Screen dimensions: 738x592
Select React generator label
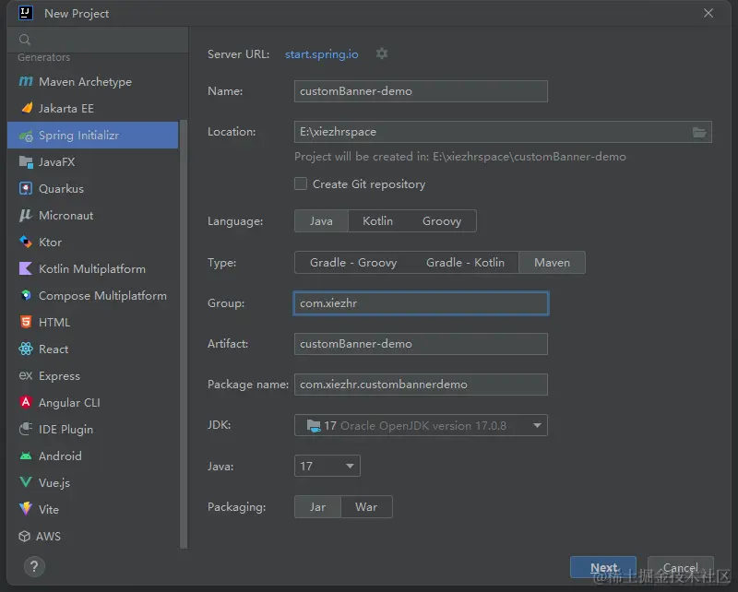click(54, 349)
